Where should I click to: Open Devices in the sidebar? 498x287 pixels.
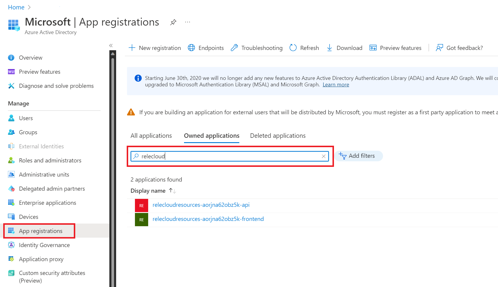[x=29, y=217]
